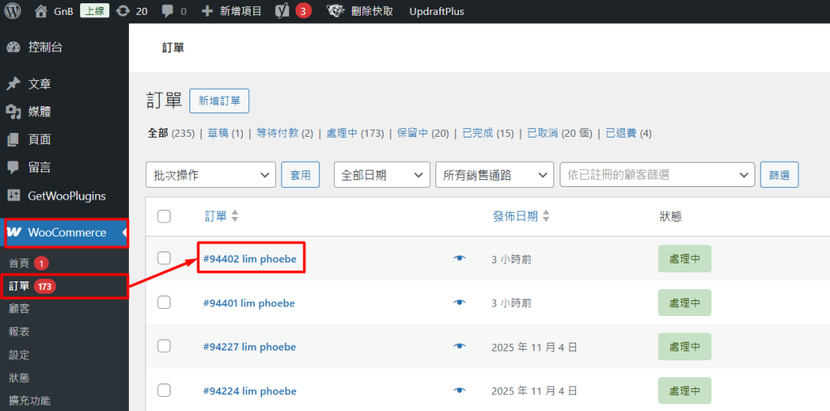
Task: Open the 批次操作 bulk actions dropdown
Action: tap(211, 175)
